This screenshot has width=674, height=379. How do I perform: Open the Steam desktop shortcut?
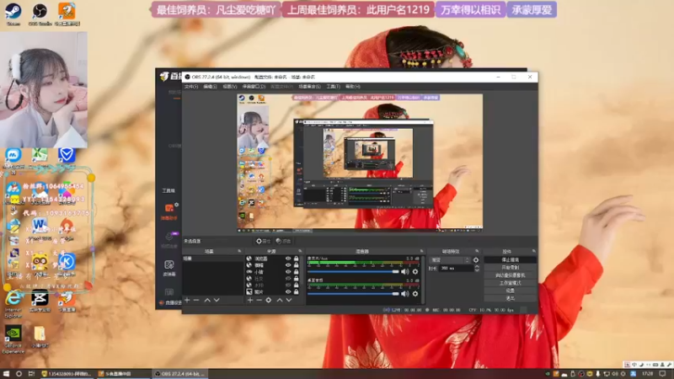click(13, 13)
